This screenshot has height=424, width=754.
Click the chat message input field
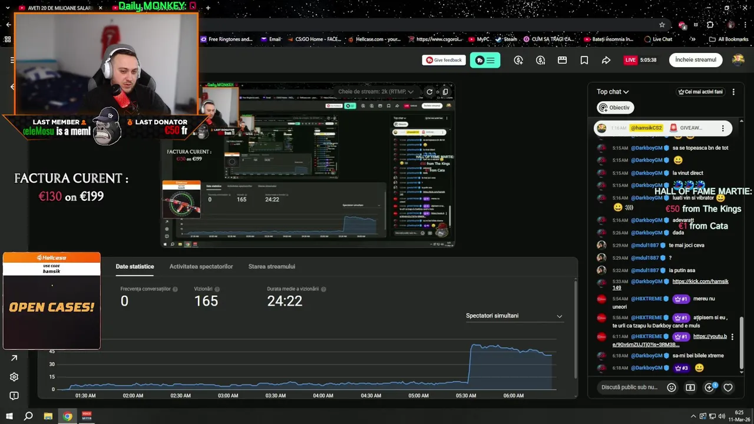point(629,387)
